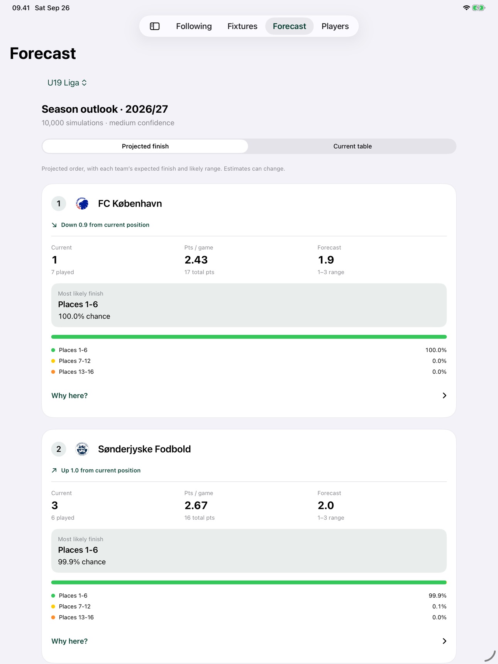
Task: Toggle the sidebar panel icon
Action: click(155, 26)
